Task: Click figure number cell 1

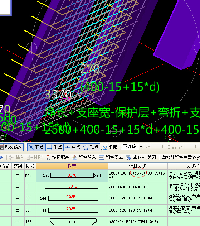Action: 30,187
